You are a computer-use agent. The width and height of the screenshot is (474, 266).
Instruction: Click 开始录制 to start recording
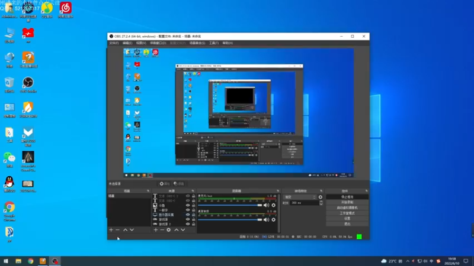click(347, 202)
